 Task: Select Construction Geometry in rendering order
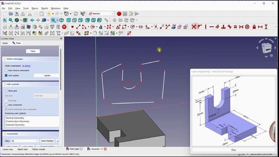17,121
